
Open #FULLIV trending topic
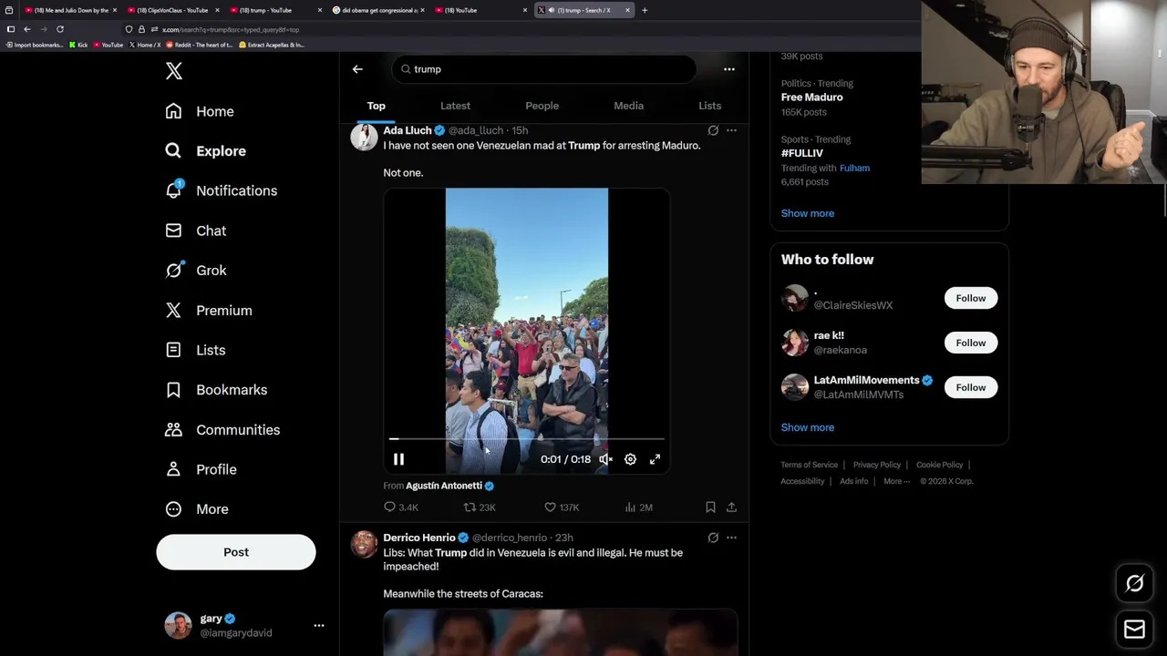[802, 153]
